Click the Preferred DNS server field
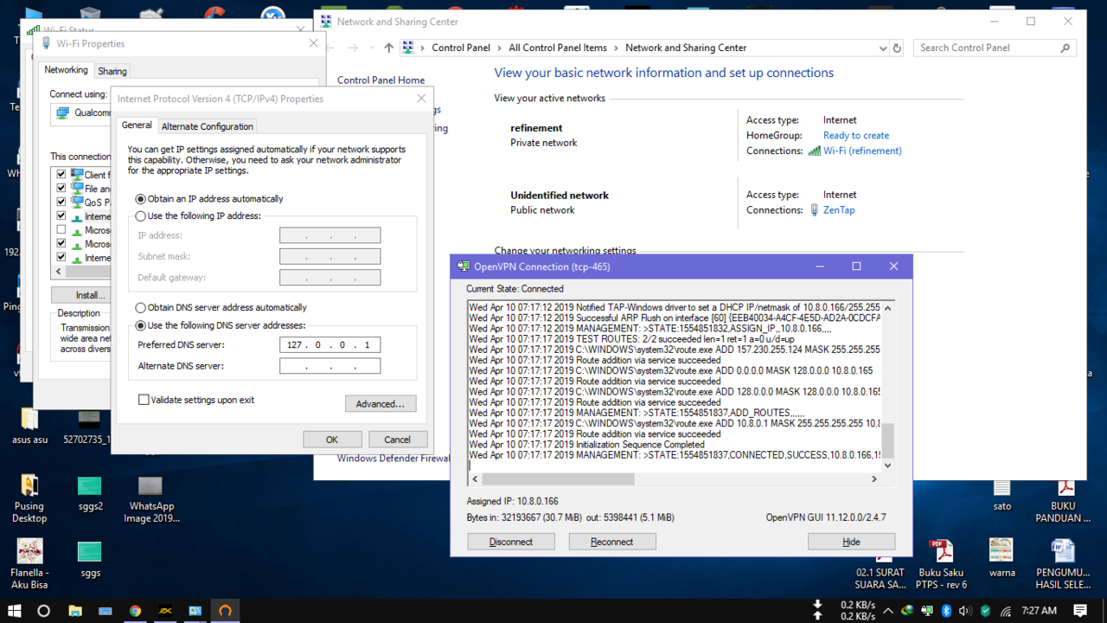The image size is (1107, 623). [330, 345]
